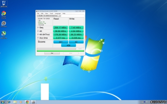Image resolution: width=167 pixels, height=104 pixels.
Task: Open the Edit menu
Action: (x=42, y=14)
